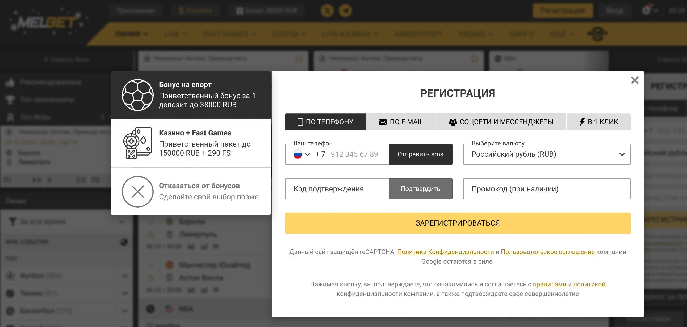
Task: Click the Melbet logo
Action: coord(48,22)
